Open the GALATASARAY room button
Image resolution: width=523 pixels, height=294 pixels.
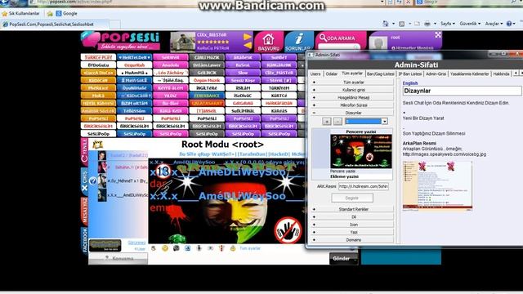[x=207, y=103]
